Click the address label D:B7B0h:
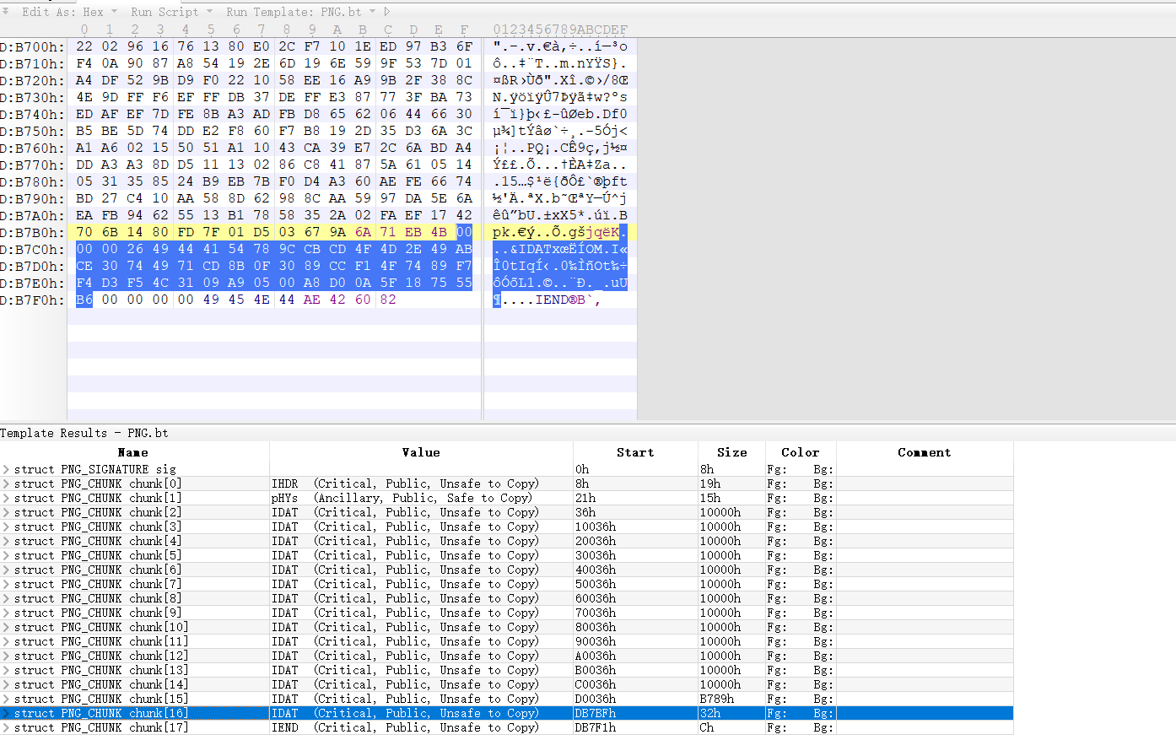The width and height of the screenshot is (1176, 740). click(32, 233)
